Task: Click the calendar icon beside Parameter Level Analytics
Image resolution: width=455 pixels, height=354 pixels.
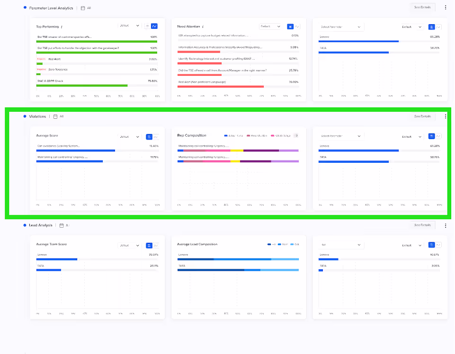Action: 83,8
